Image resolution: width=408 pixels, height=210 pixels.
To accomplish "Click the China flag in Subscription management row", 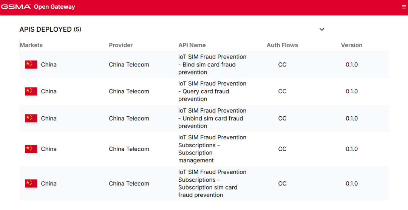I will 31,149.
